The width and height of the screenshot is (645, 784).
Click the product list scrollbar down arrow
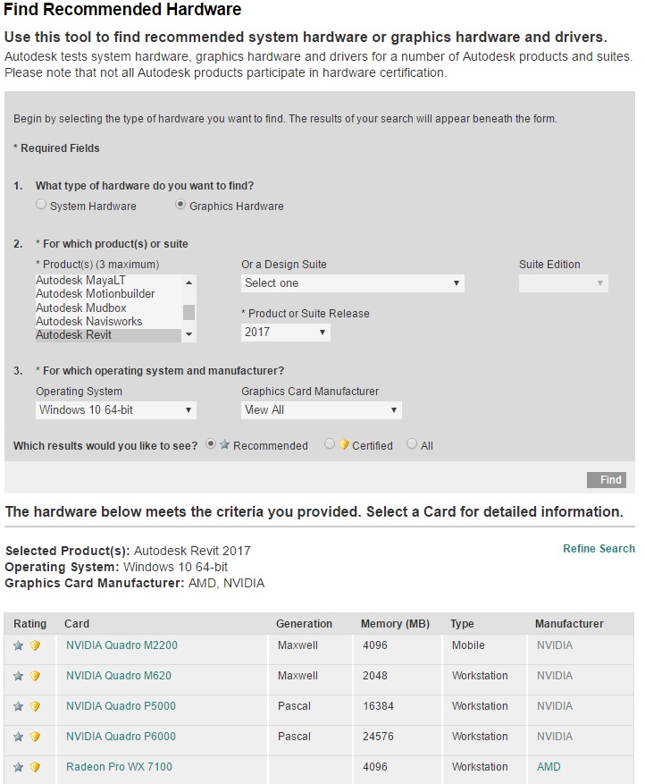pos(188,334)
